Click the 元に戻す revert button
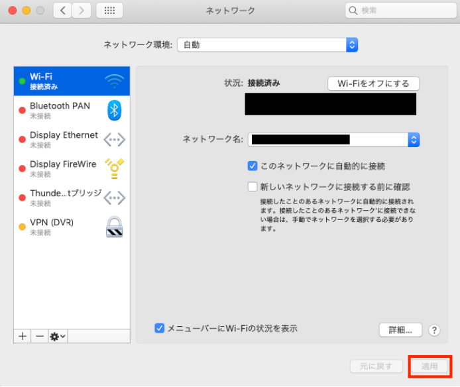Screen dimensions: 460x387 (x=376, y=366)
